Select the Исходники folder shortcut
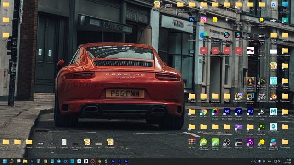294x165 pixels. [x=285, y=50]
